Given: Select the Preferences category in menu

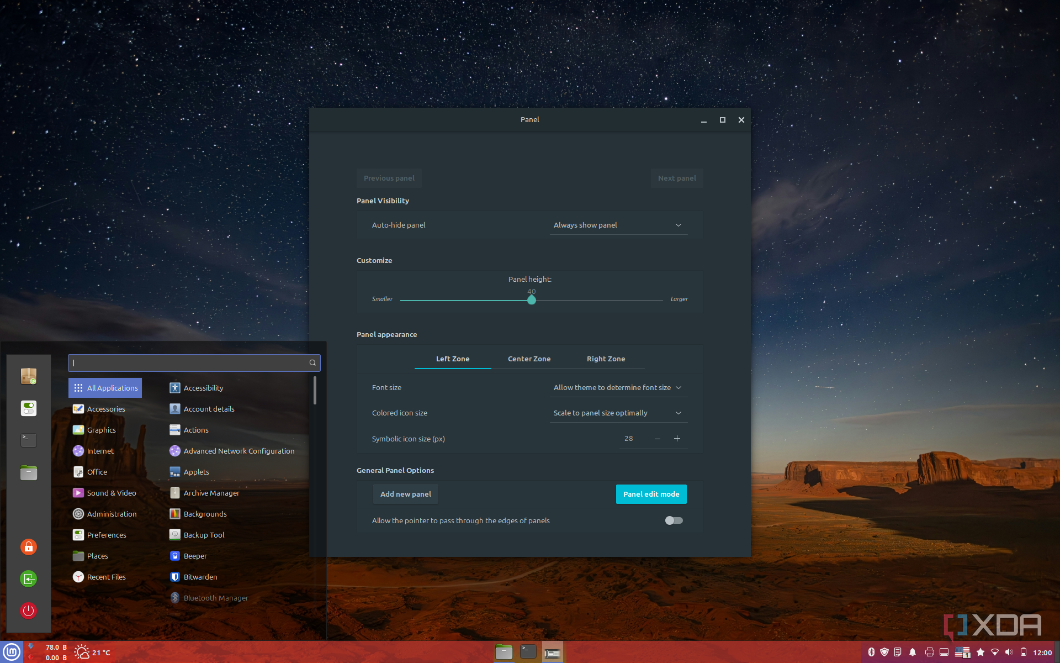Looking at the screenshot, I should pyautogui.click(x=107, y=535).
